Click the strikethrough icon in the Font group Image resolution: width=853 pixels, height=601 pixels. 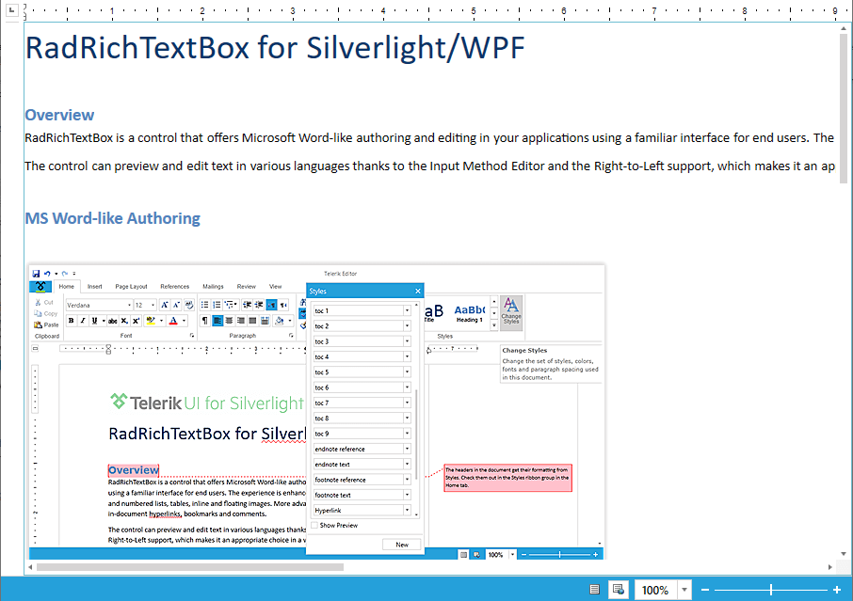click(112, 322)
